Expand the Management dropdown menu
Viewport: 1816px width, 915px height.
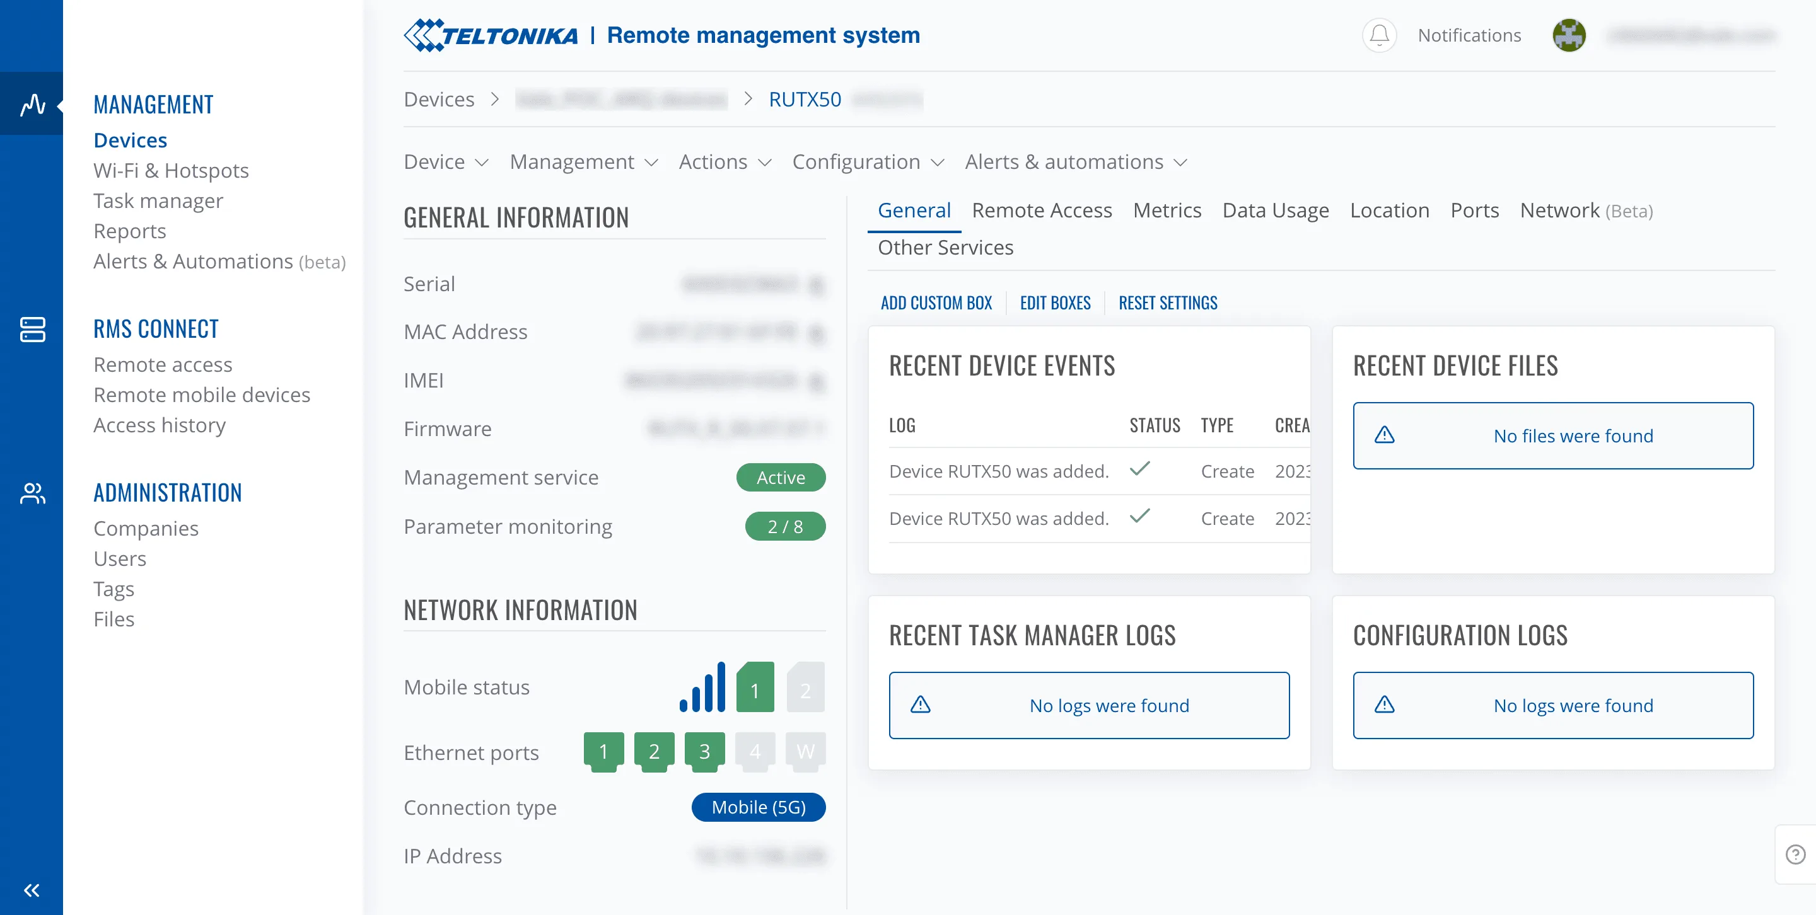[584, 162]
